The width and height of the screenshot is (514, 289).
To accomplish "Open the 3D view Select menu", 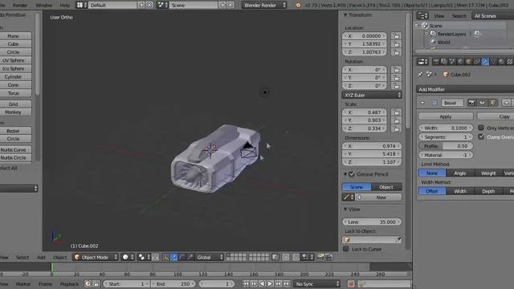I will (x=22, y=258).
